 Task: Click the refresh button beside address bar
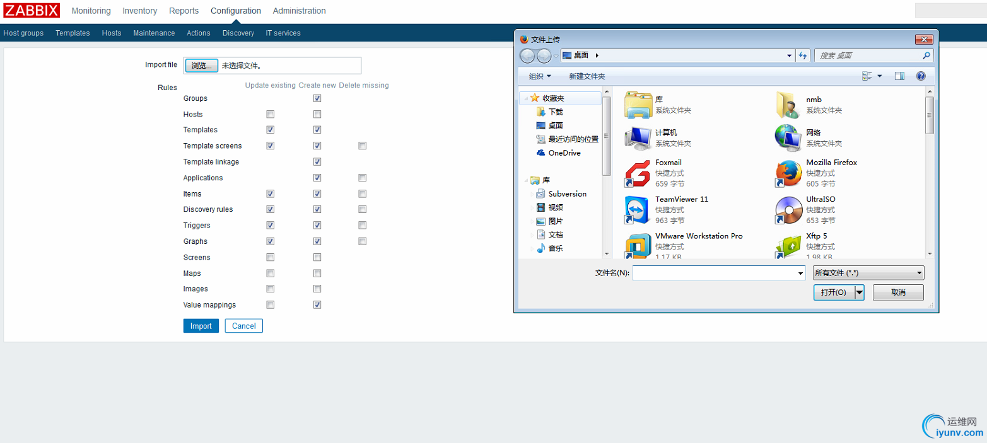click(803, 55)
